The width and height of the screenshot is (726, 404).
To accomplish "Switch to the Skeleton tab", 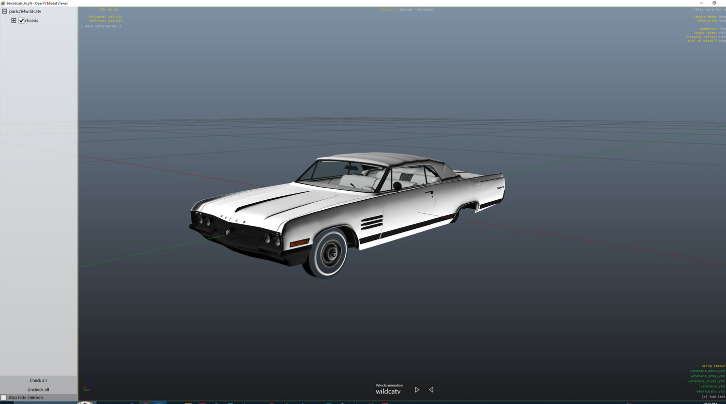I will tap(424, 9).
